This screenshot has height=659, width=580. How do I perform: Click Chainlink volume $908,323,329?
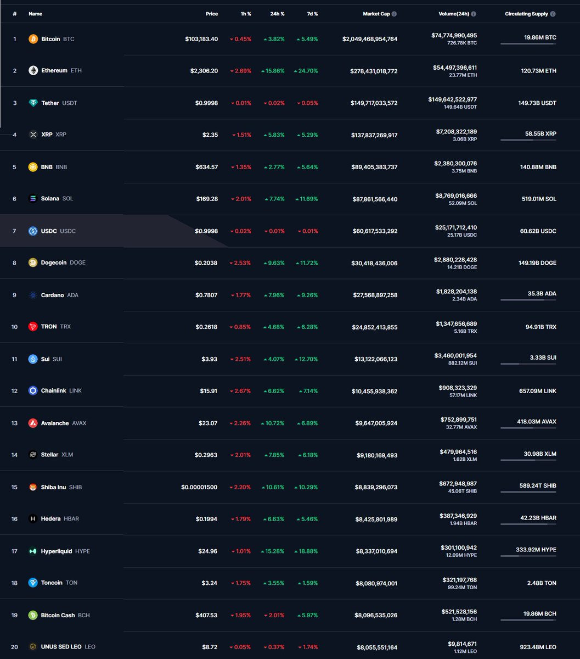click(457, 388)
